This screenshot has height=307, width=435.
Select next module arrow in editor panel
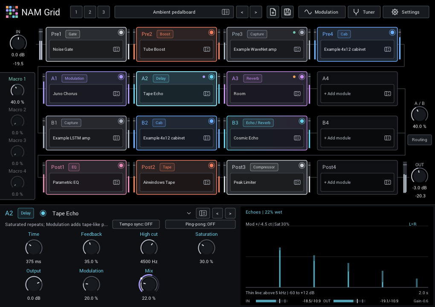(230, 213)
